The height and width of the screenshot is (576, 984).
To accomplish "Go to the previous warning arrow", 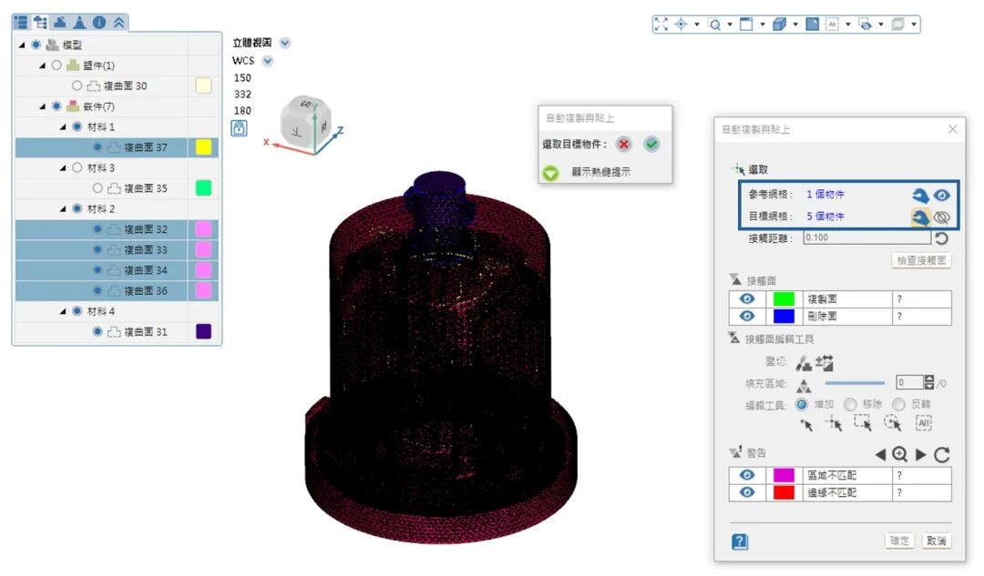I will (x=880, y=454).
